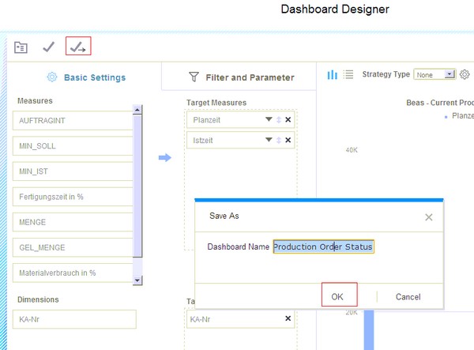The image size is (474, 350).
Task: Click the Save As checkmark-arrow icon
Action: pos(77,47)
